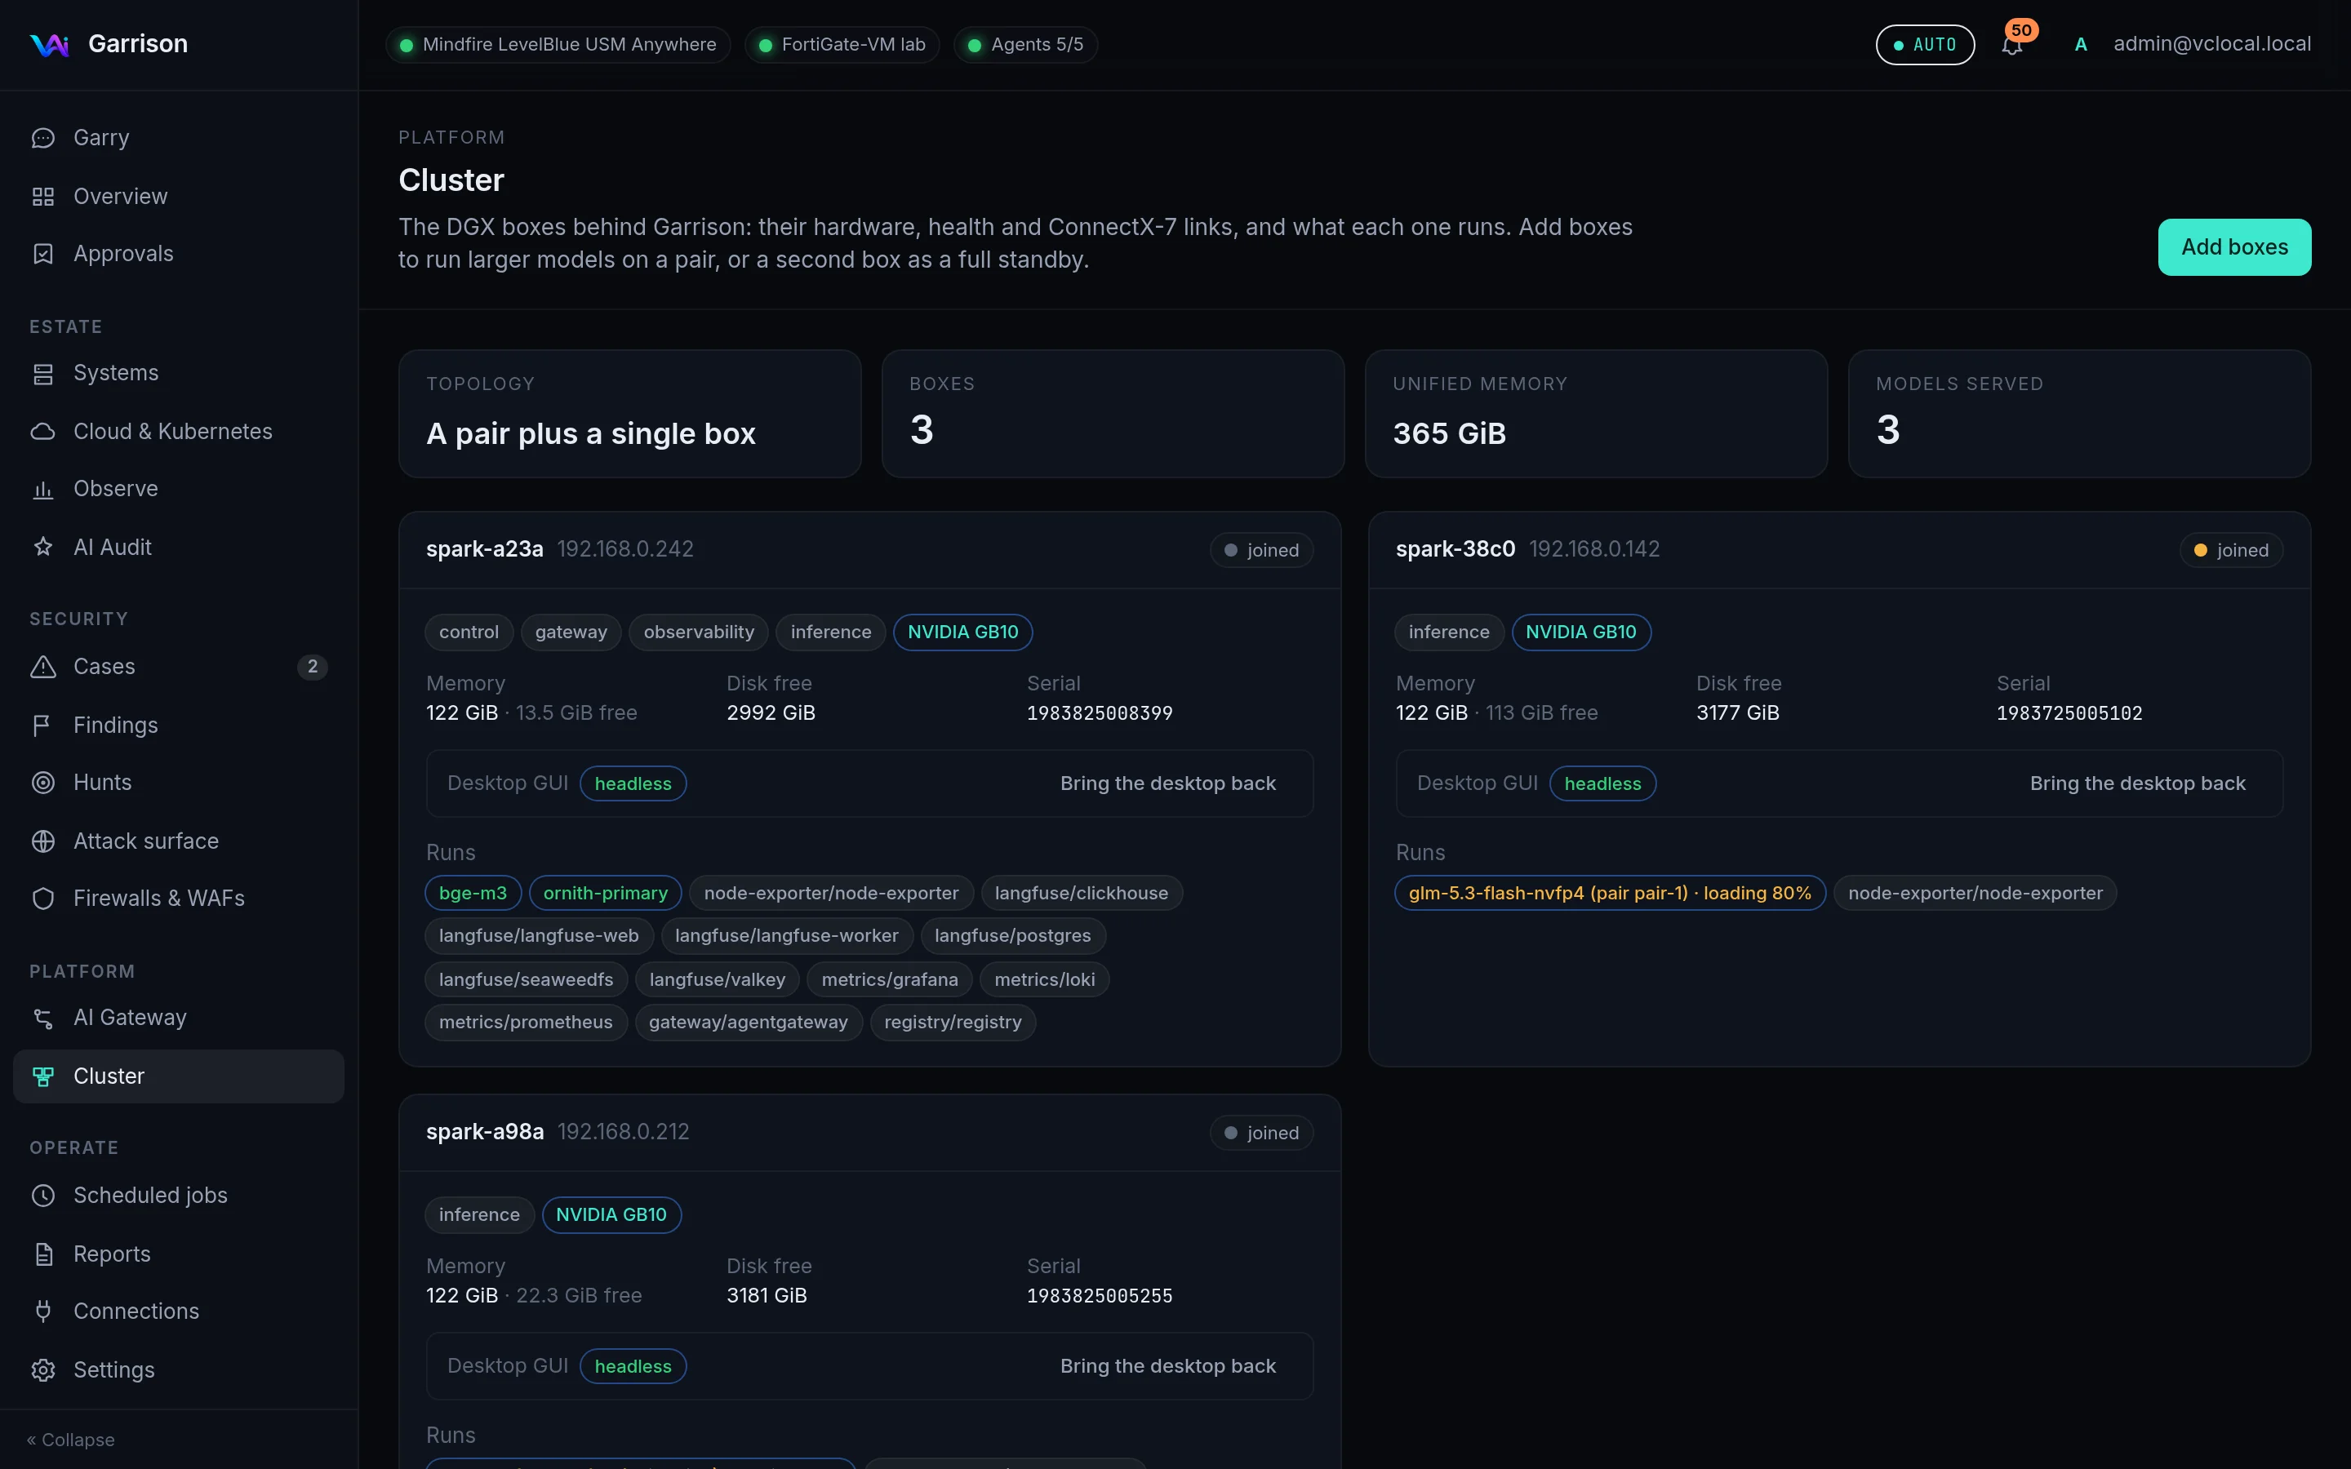Open the Scheduled jobs page
2351x1469 pixels.
179,1195
